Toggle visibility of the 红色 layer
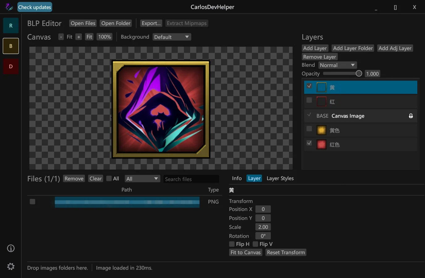The width and height of the screenshot is (425, 278). click(x=309, y=143)
